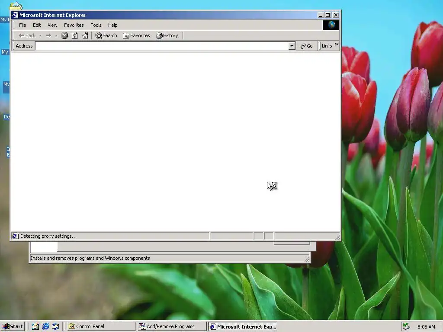This screenshot has width=443, height=332.
Task: Open the Favorites pane from toolbar
Action: (x=136, y=35)
